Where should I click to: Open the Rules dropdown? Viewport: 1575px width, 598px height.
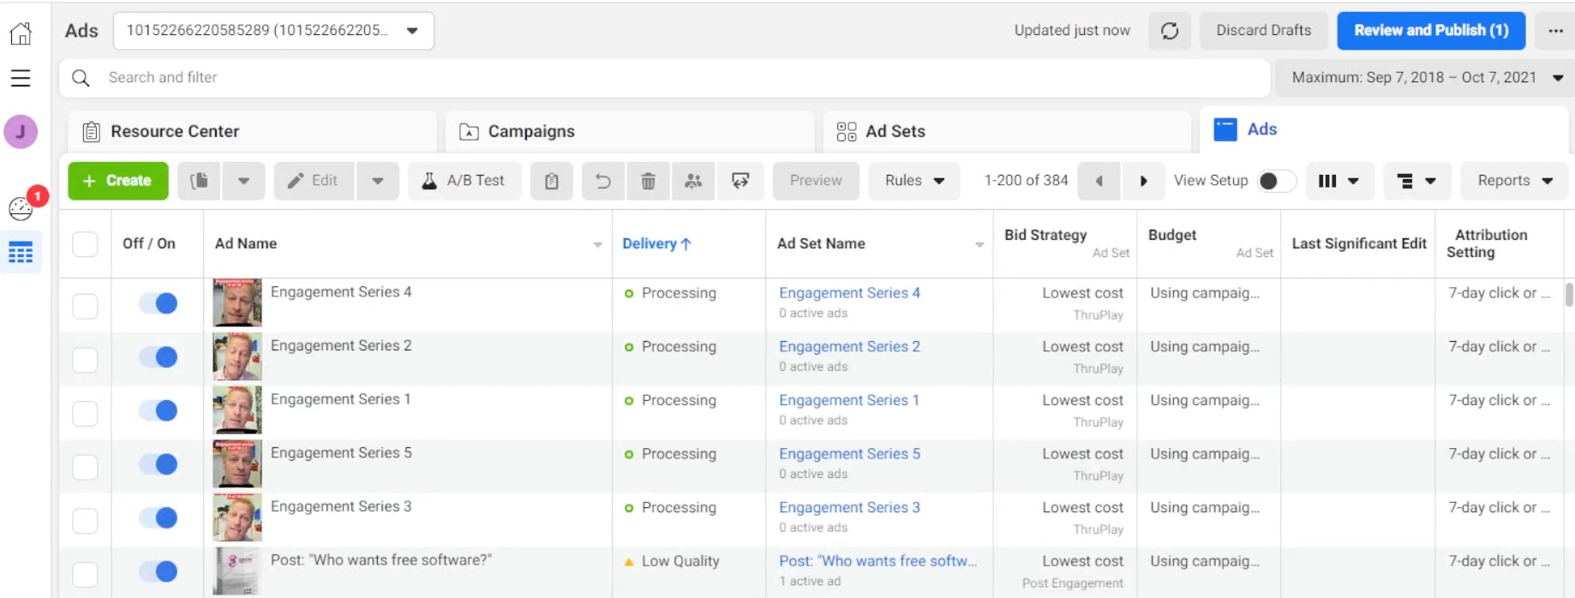(x=914, y=181)
